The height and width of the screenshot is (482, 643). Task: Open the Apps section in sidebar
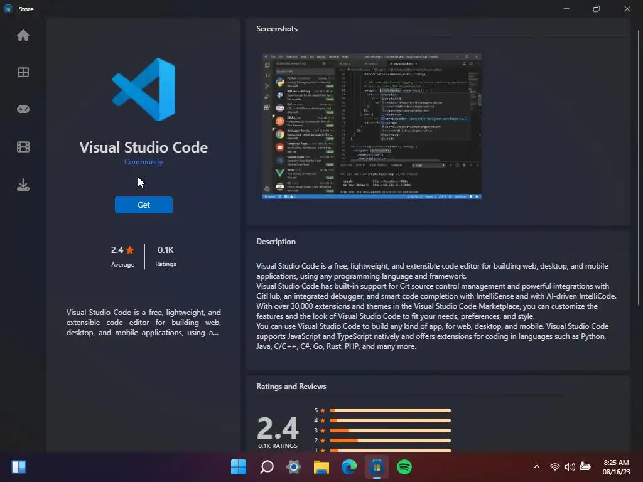23,73
